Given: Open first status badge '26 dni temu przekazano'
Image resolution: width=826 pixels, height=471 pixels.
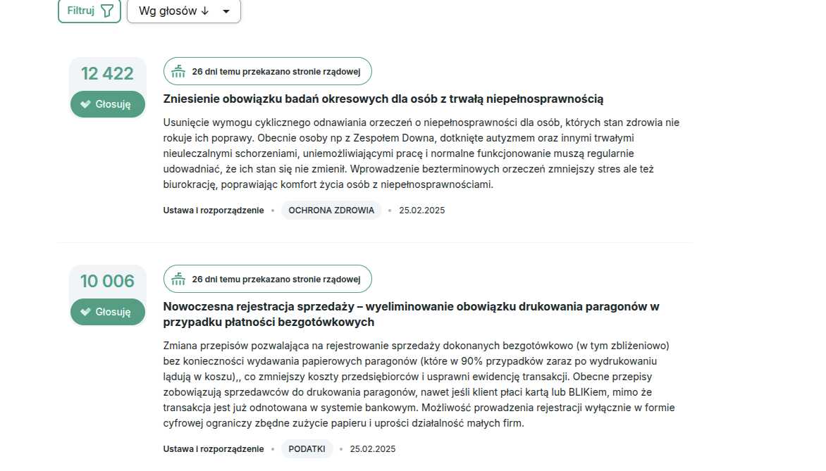Looking at the screenshot, I should [268, 71].
